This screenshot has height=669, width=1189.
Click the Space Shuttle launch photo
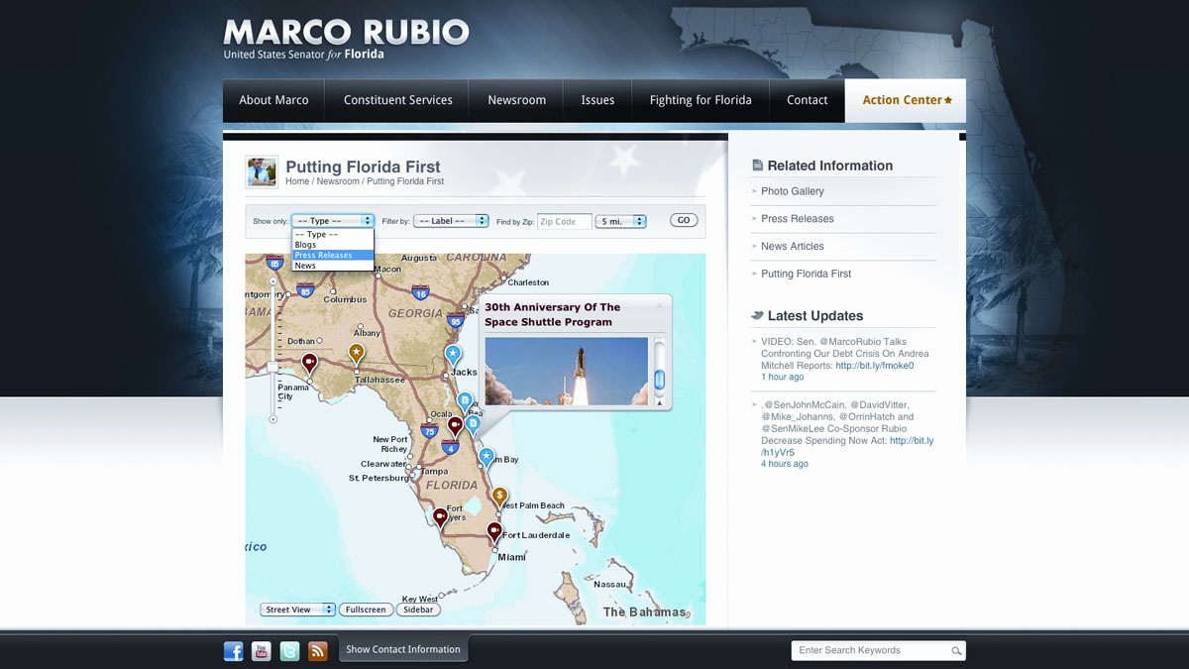[x=567, y=372]
